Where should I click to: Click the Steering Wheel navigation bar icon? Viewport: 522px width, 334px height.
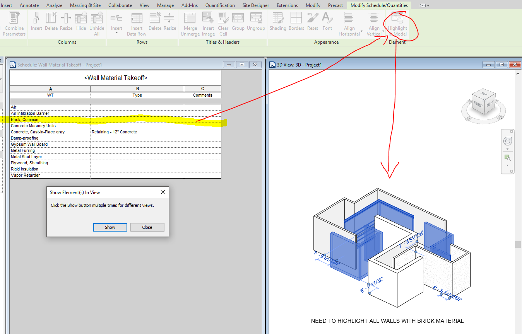pyautogui.click(x=507, y=141)
